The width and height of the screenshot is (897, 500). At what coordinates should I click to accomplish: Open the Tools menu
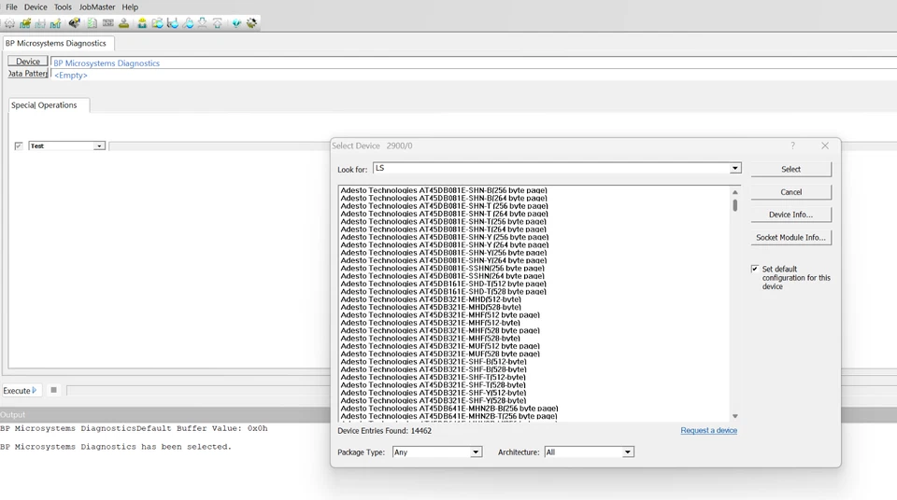[x=63, y=7]
